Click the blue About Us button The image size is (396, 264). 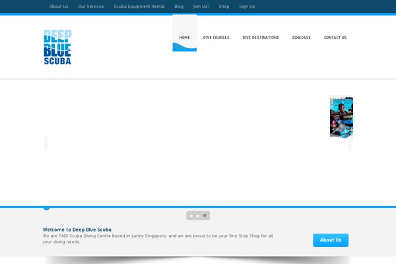[x=331, y=240]
